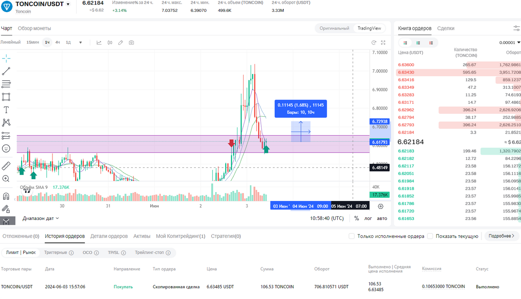Image resolution: width=521 pixels, height=299 pixels.
Task: Switch the chart to fullscreen mode
Action: [x=383, y=42]
